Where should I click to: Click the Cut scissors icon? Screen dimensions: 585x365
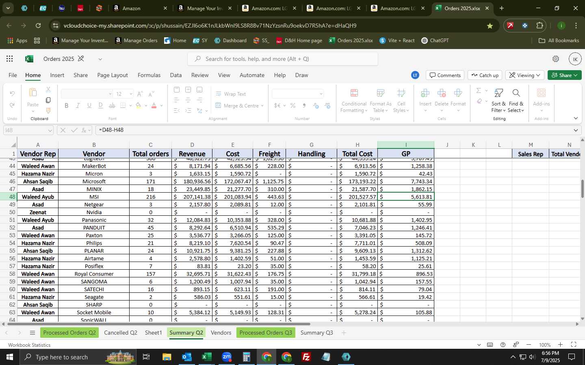pyautogui.click(x=48, y=90)
